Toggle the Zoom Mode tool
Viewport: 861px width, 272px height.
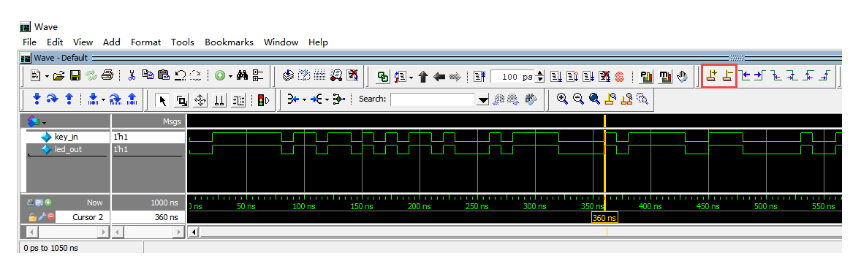pyautogui.click(x=181, y=101)
